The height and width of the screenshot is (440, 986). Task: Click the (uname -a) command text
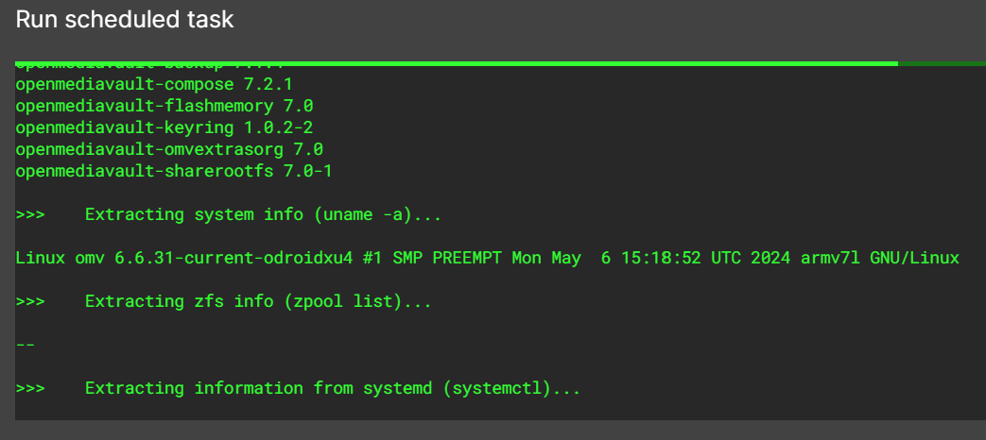pyautogui.click(x=363, y=214)
